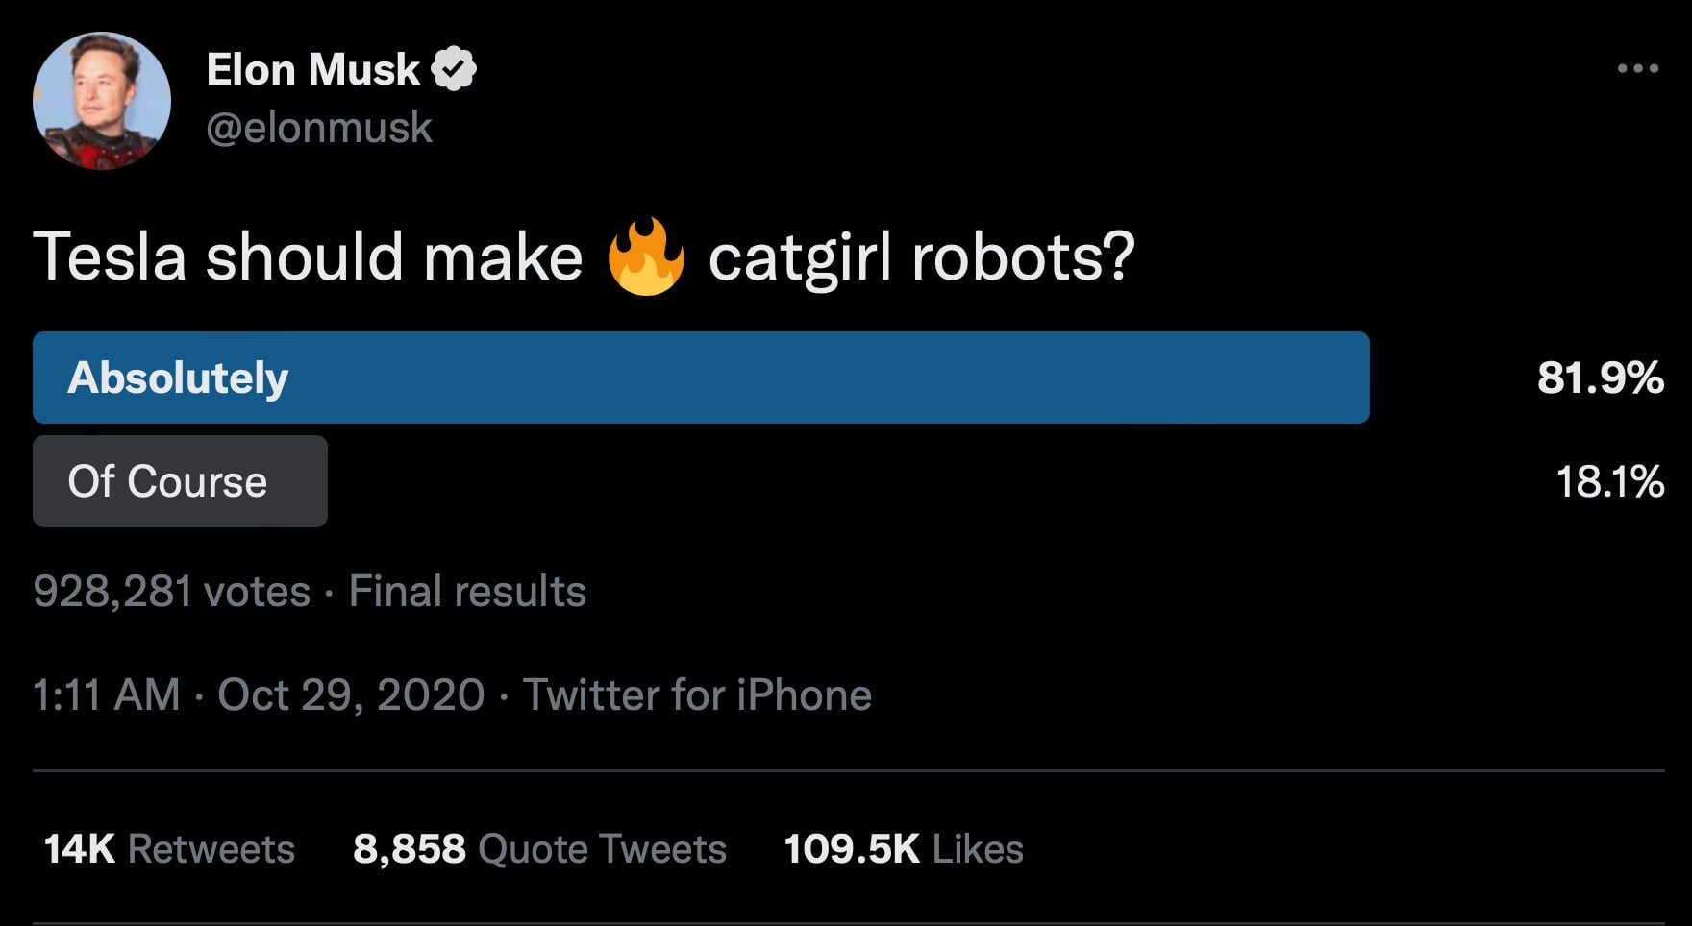Click the Elon Musk display name

312,67
